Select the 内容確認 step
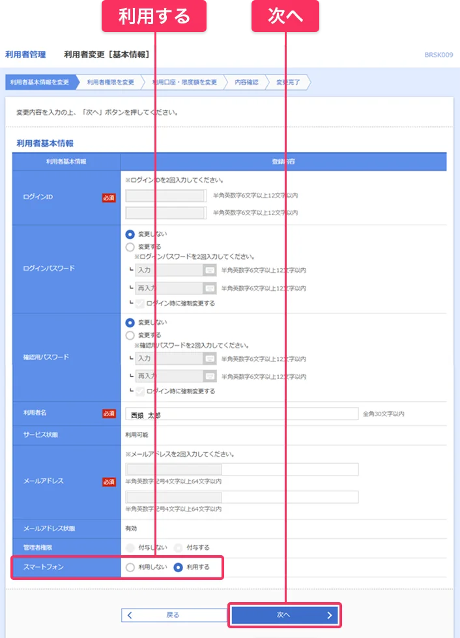 (247, 82)
